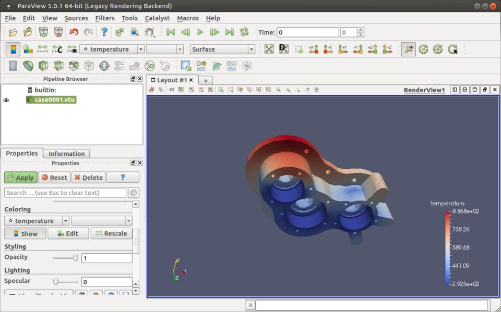Click the Rescale to data range icon
This screenshot has height=312, width=501.
43,49
